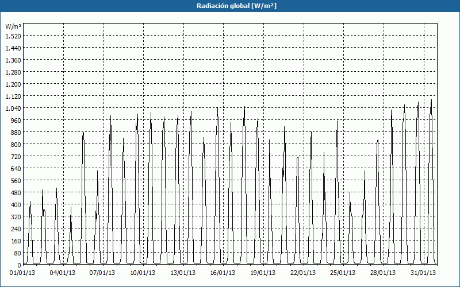Click the 'Radiación global [W/m²]' title
The width and height of the screenshot is (460, 287).
pyautogui.click(x=236, y=6)
